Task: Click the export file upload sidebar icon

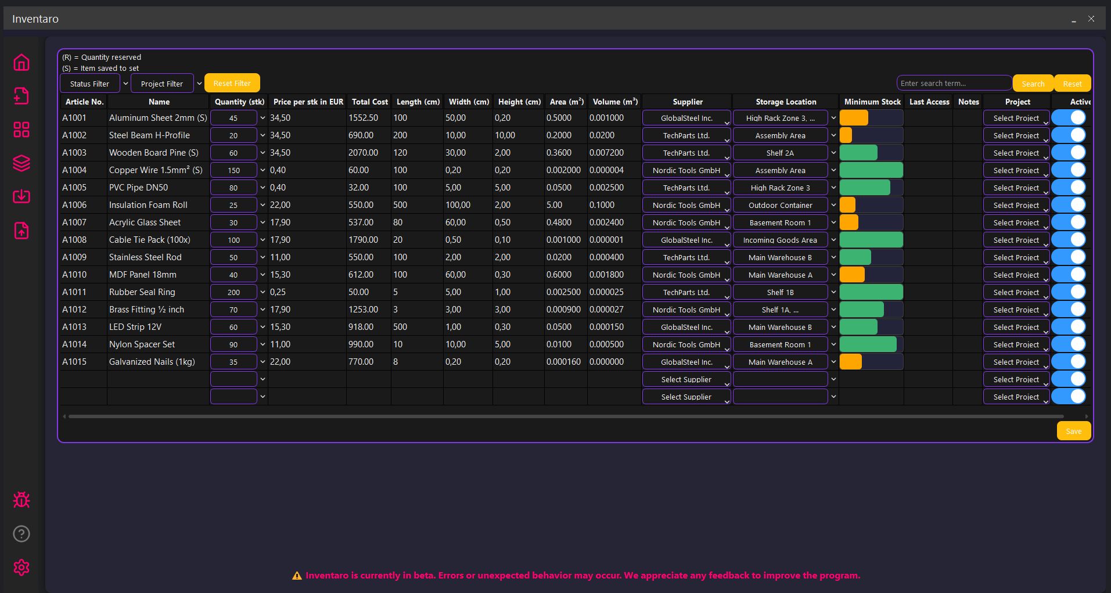Action: 21,231
